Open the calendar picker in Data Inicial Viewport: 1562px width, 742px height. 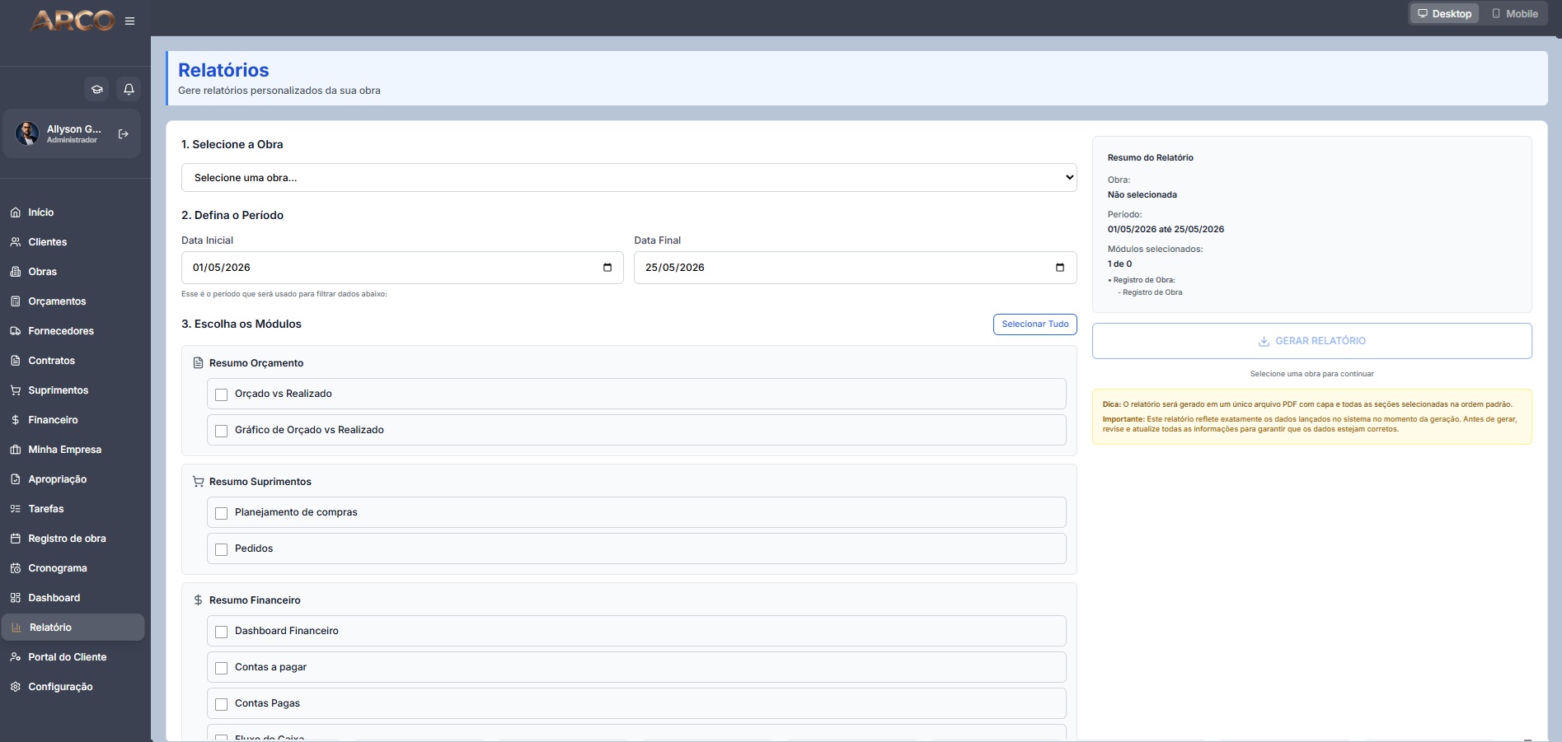(x=607, y=268)
